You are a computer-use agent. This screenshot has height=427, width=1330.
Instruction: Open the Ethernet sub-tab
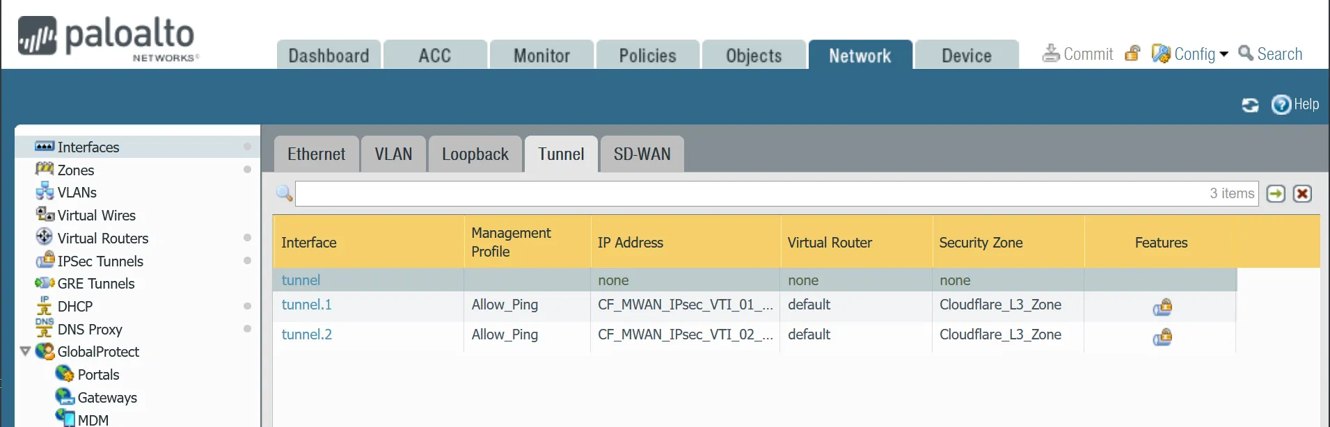pyautogui.click(x=316, y=154)
